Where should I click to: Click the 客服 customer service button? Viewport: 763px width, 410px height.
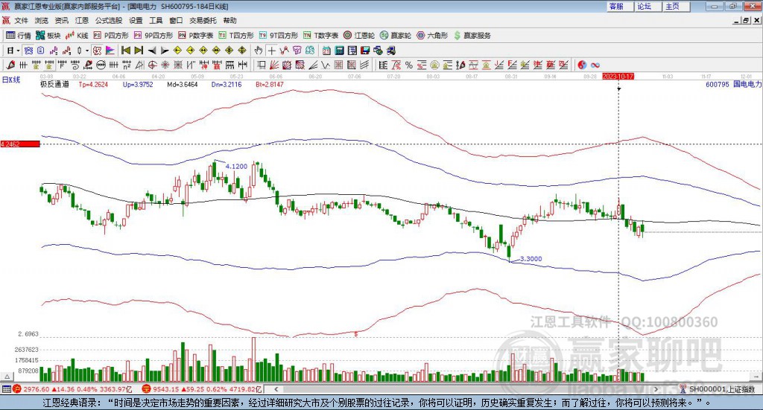point(619,6)
